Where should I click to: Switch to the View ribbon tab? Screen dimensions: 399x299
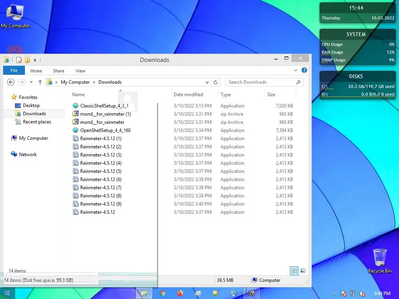[x=80, y=71]
